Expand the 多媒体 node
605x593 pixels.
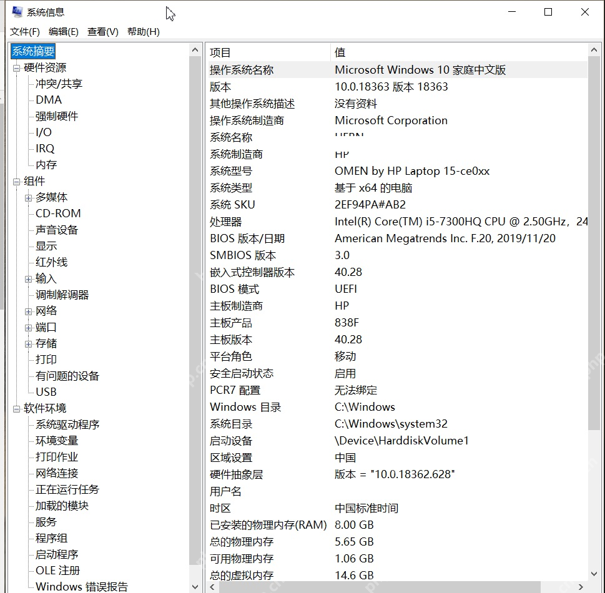tap(29, 198)
